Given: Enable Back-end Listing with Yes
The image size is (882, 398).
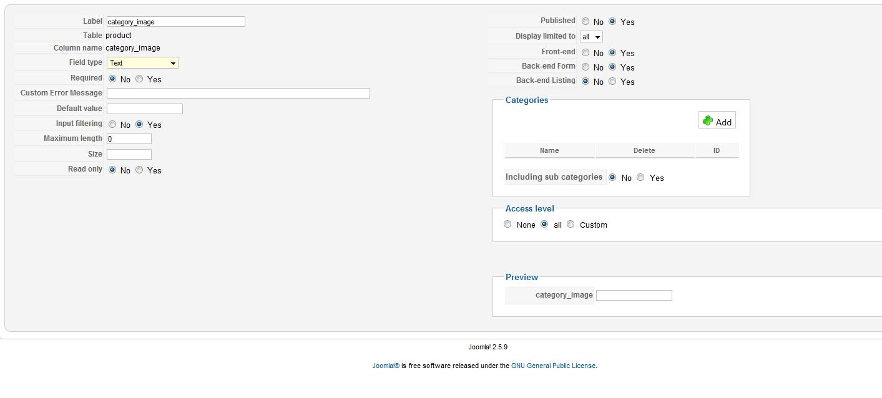Looking at the screenshot, I should tap(612, 82).
